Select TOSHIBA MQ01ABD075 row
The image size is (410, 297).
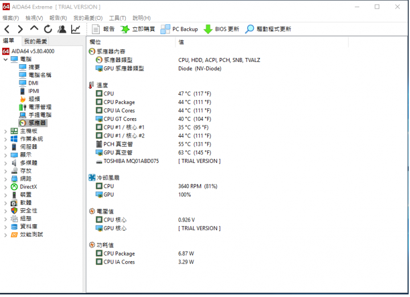(158, 161)
